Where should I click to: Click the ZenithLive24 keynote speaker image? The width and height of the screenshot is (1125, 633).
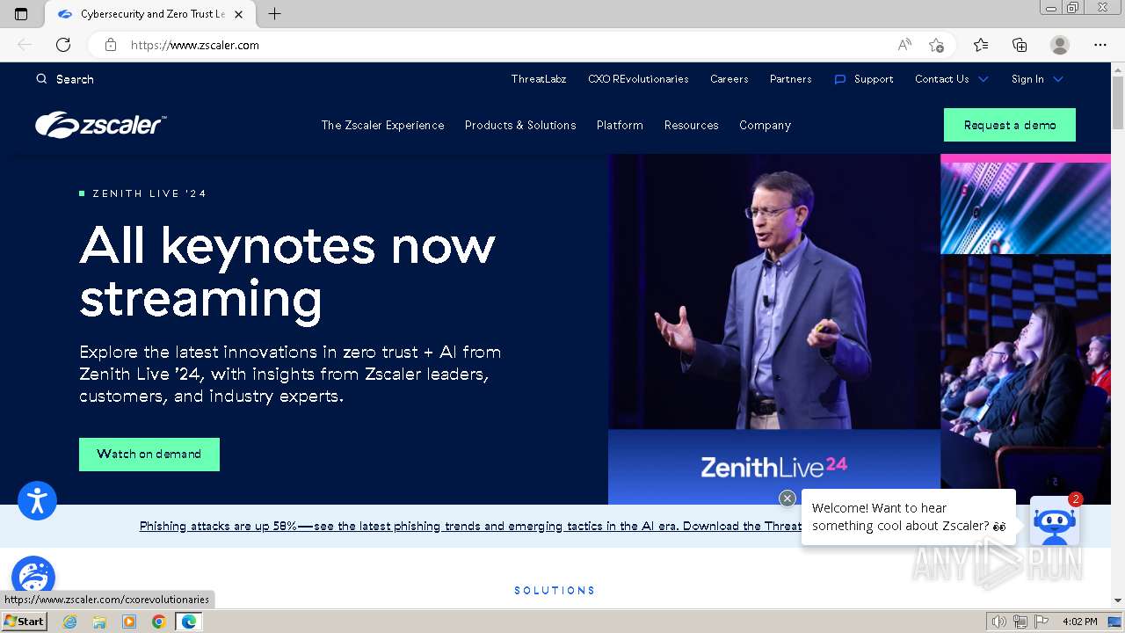pyautogui.click(x=774, y=330)
